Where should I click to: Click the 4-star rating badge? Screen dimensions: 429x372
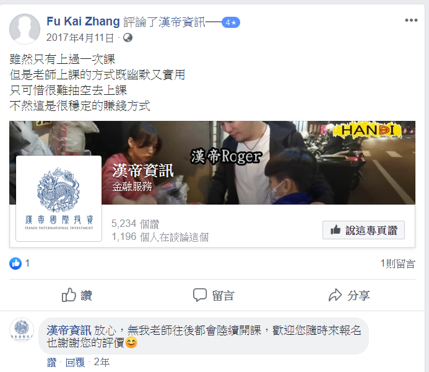pyautogui.click(x=231, y=22)
